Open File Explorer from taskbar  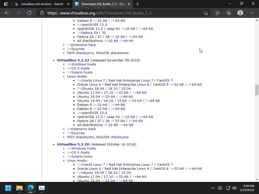pos(19,188)
